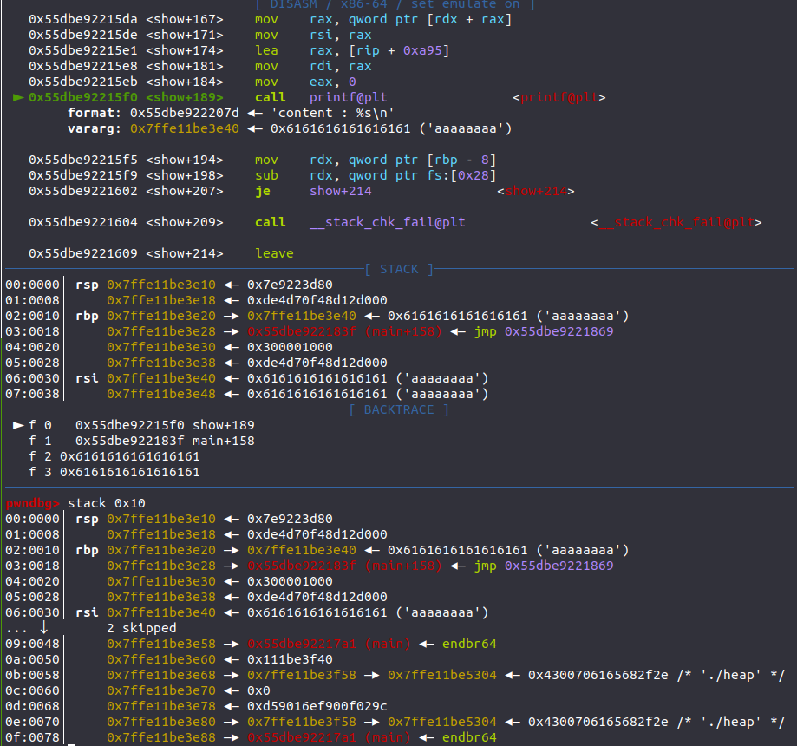Select value 0xd59016ef900f029c at 0d:0068
Viewport: 797px width, 746px height.
click(317, 706)
